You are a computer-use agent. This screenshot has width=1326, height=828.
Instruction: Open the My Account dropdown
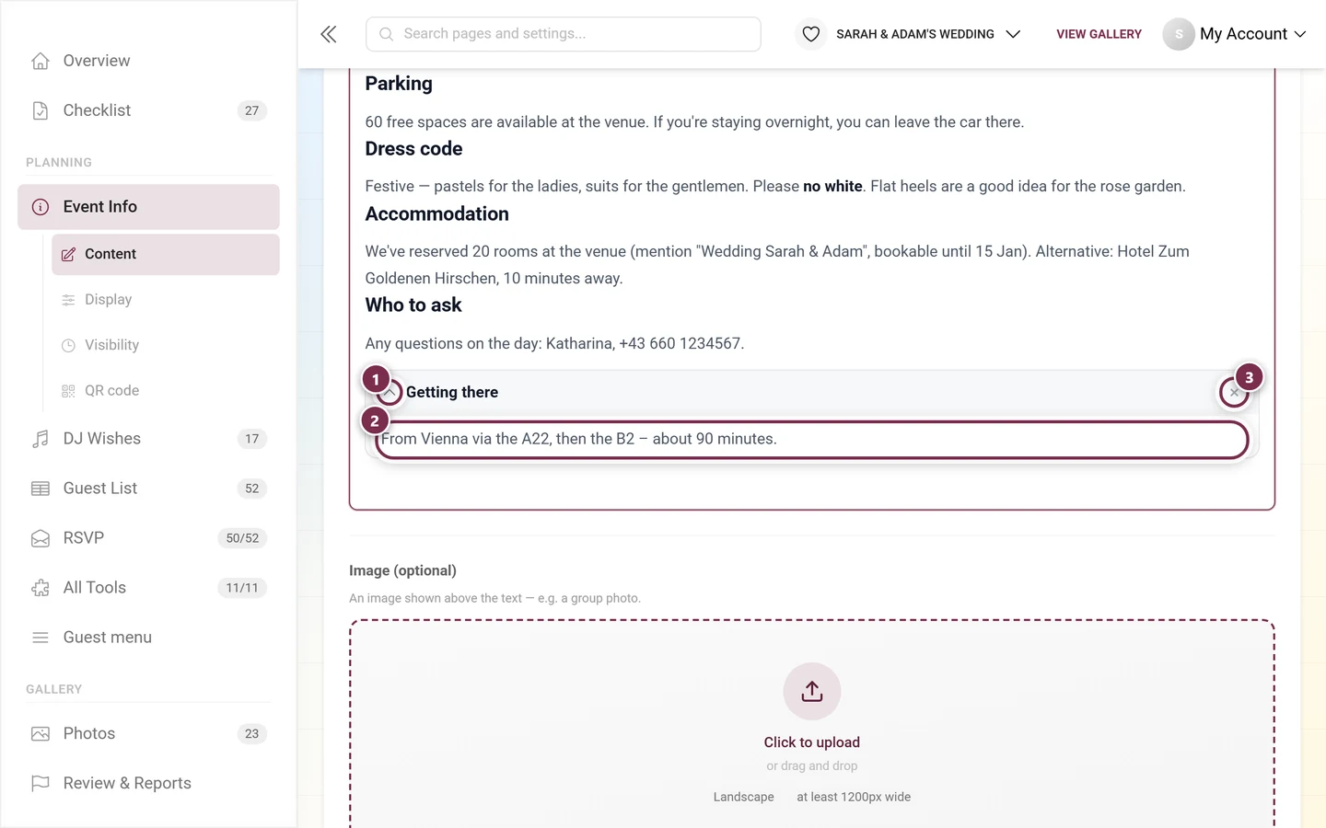tap(1252, 34)
